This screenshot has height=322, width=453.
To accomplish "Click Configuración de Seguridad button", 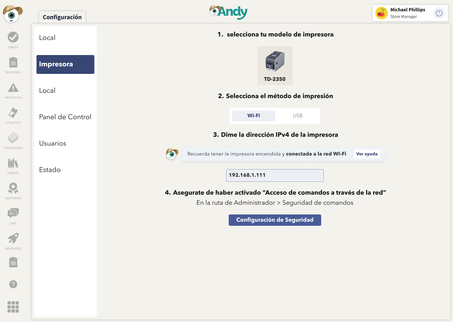I will click(275, 220).
